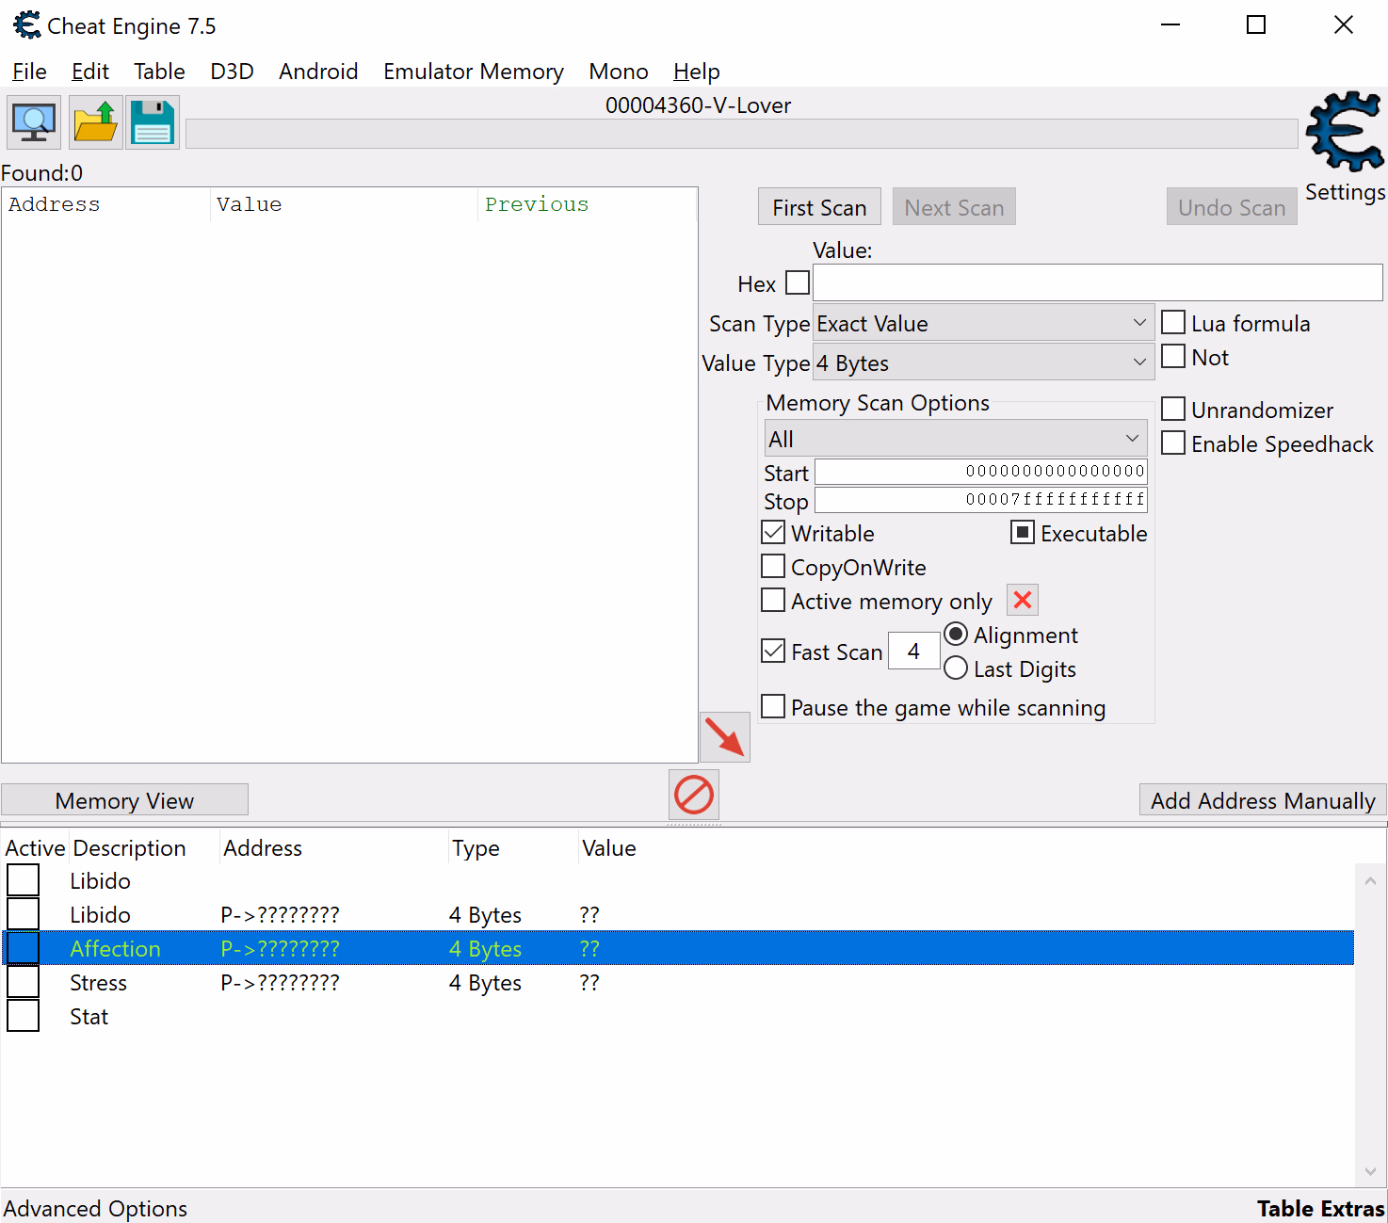Image resolution: width=1388 pixels, height=1223 pixels.
Task: Activate the Affection entry checkbox
Action: pos(24,948)
